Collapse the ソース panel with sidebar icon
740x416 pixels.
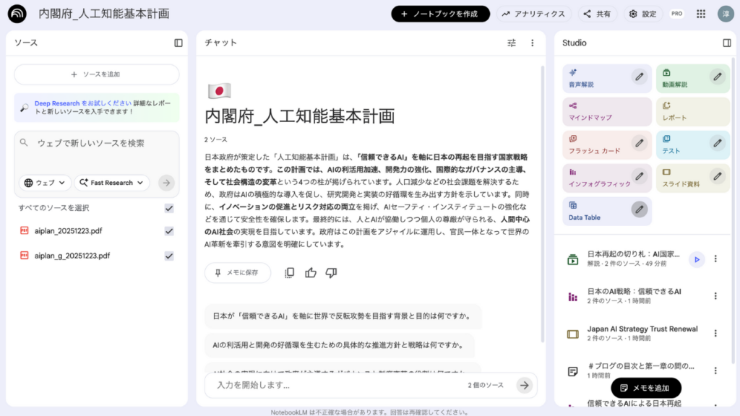click(x=178, y=43)
